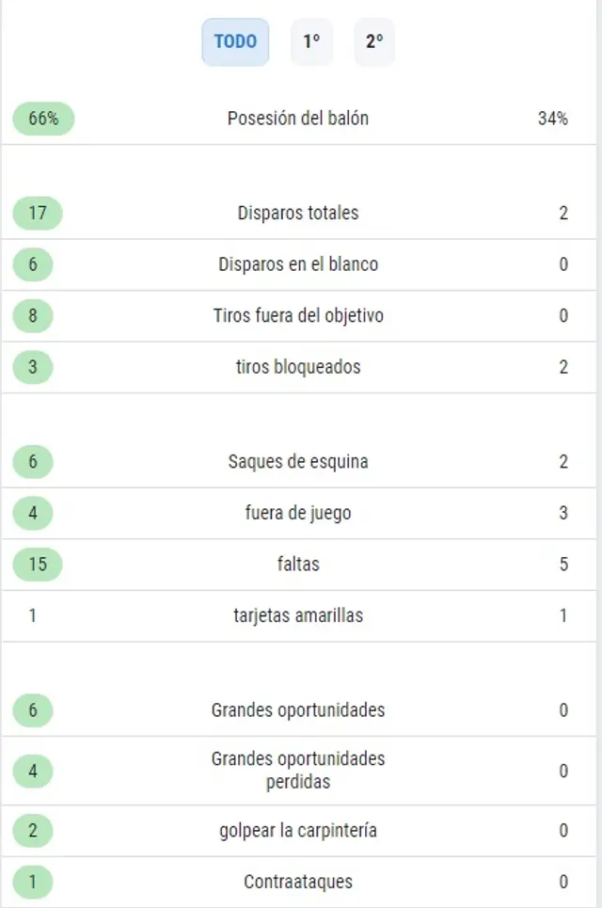
Task: Click the 2 golpear la carpintería badge
Action: (33, 831)
